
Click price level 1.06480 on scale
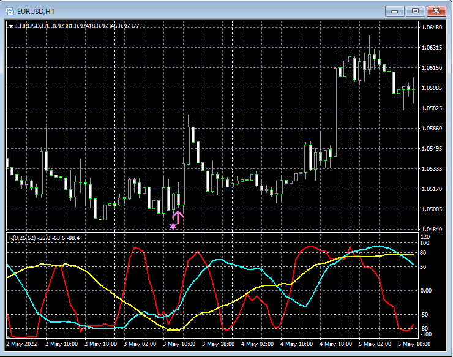tap(432, 28)
